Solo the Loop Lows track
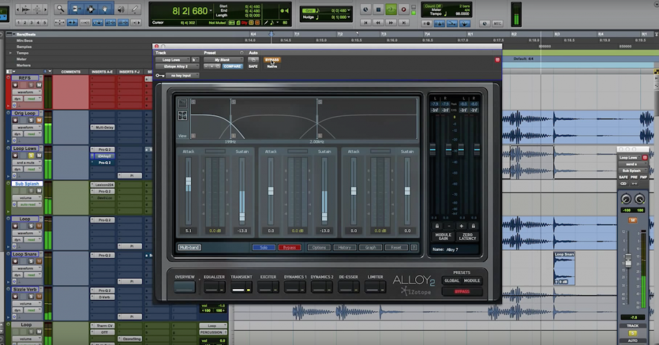659x345 pixels. pos(31,156)
